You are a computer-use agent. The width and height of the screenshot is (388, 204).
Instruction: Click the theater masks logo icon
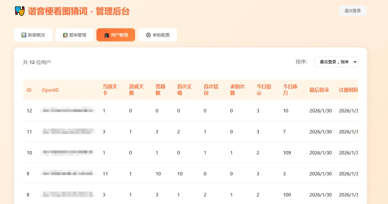[x=20, y=11]
